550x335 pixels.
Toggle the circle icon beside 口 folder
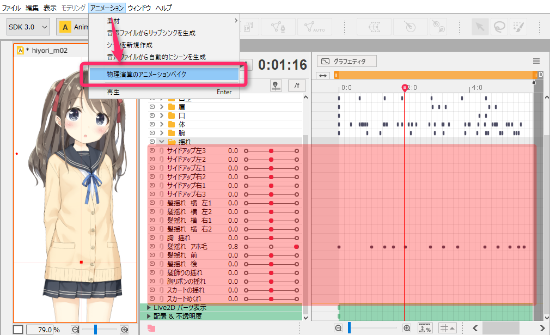click(x=152, y=115)
